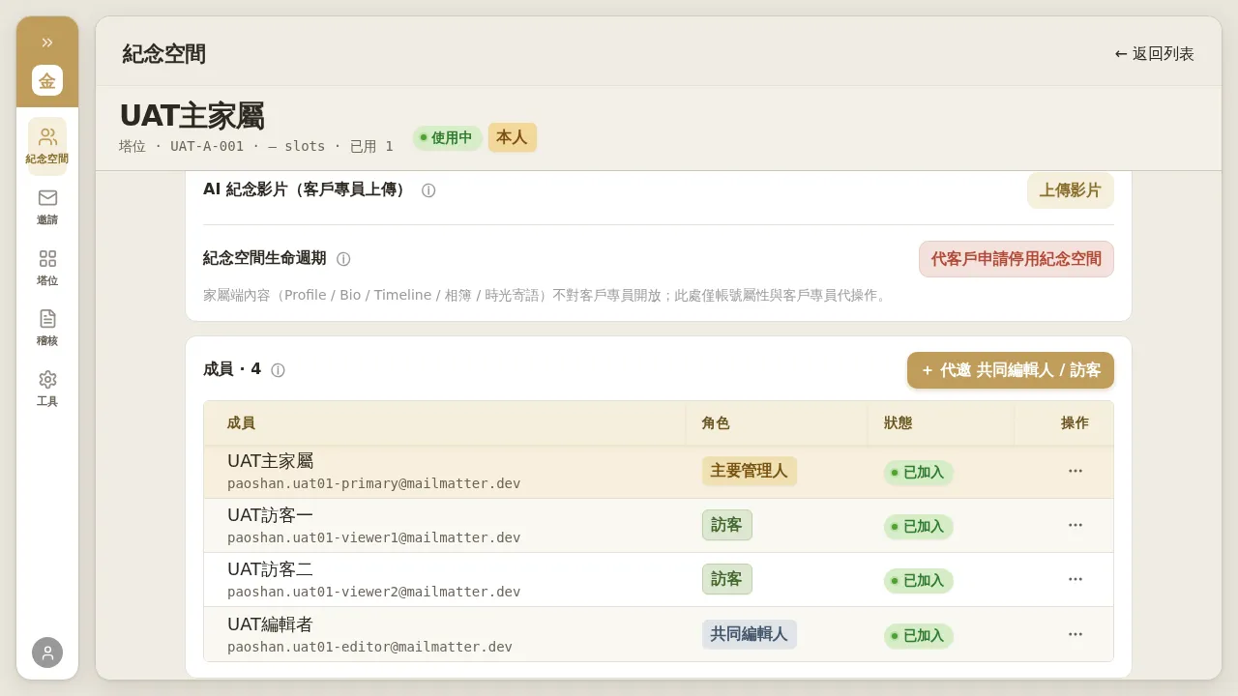
Task: Open actions menu for UAT編輯者
Action: tap(1076, 634)
